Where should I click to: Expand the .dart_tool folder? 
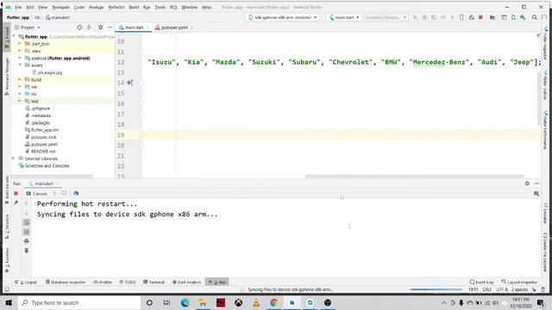(x=20, y=44)
